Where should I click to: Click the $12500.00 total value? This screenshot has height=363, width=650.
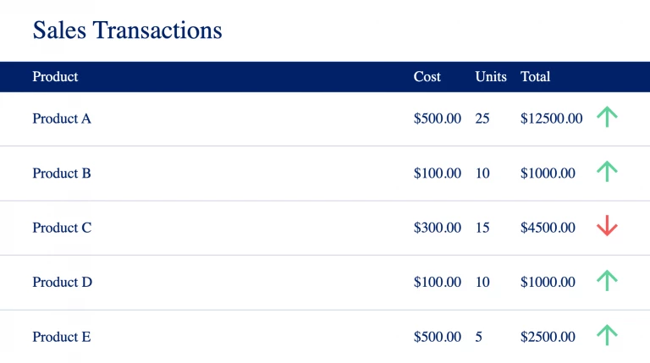click(x=551, y=118)
